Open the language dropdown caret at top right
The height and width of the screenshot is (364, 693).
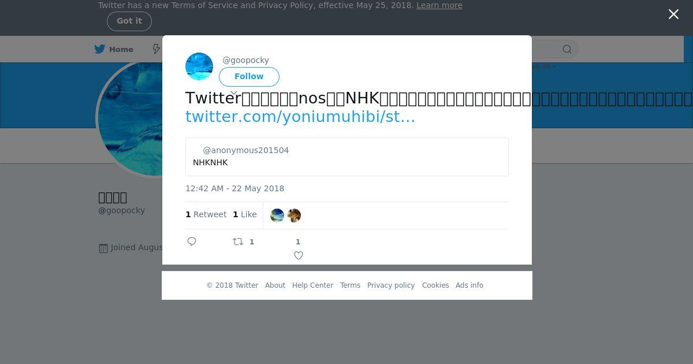click(x=554, y=67)
